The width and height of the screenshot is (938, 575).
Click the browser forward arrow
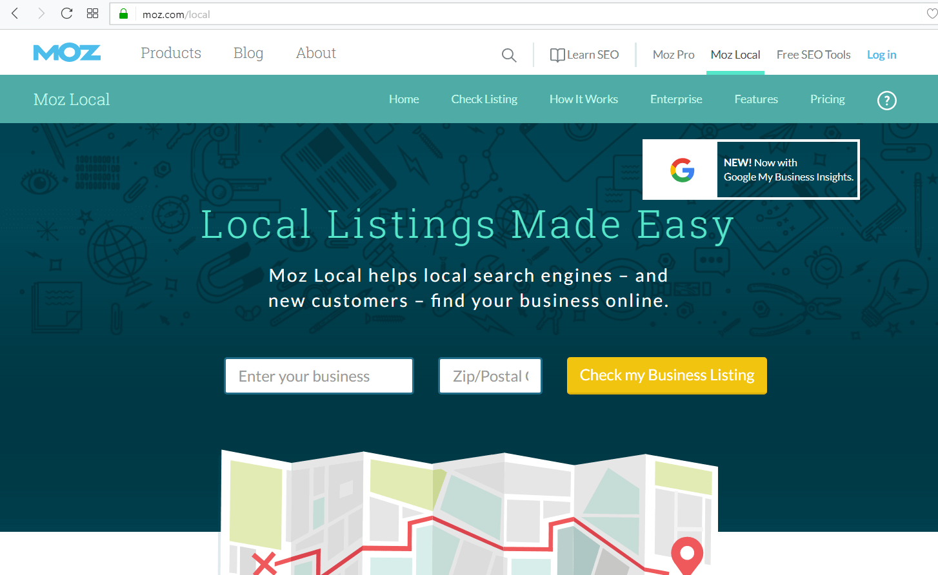point(41,14)
